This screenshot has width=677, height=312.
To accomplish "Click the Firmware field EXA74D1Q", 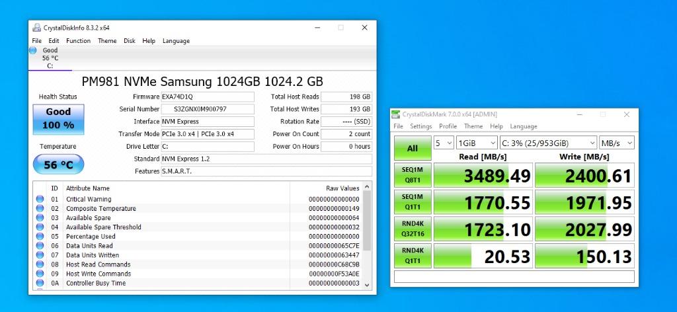I will (x=208, y=97).
